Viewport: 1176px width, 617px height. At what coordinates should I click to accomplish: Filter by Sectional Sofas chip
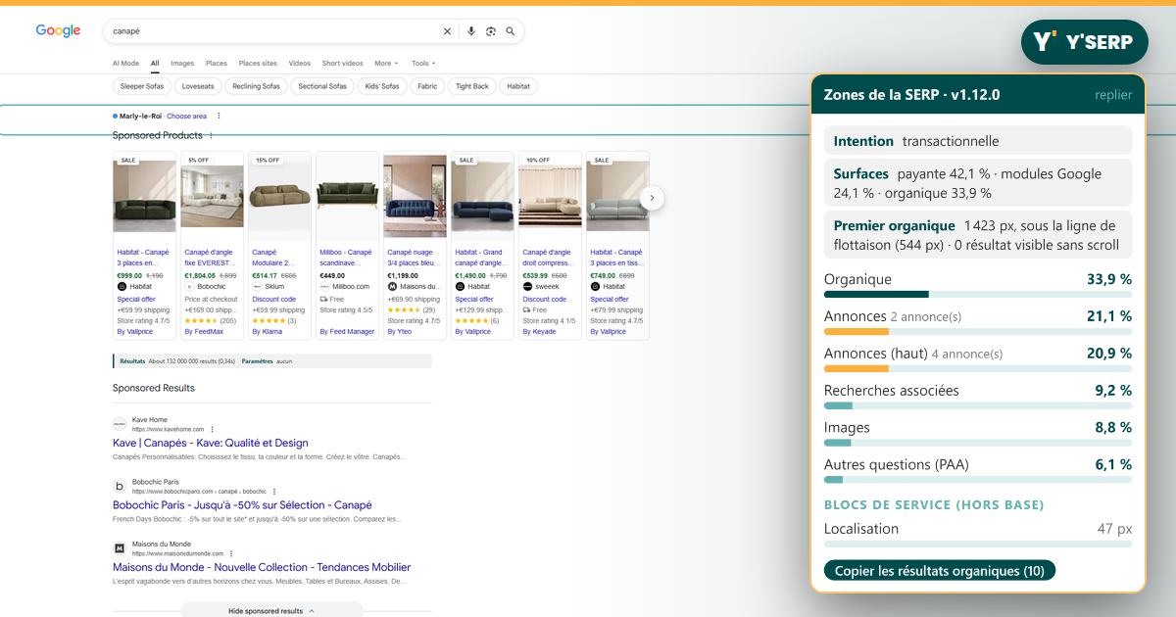click(x=322, y=86)
